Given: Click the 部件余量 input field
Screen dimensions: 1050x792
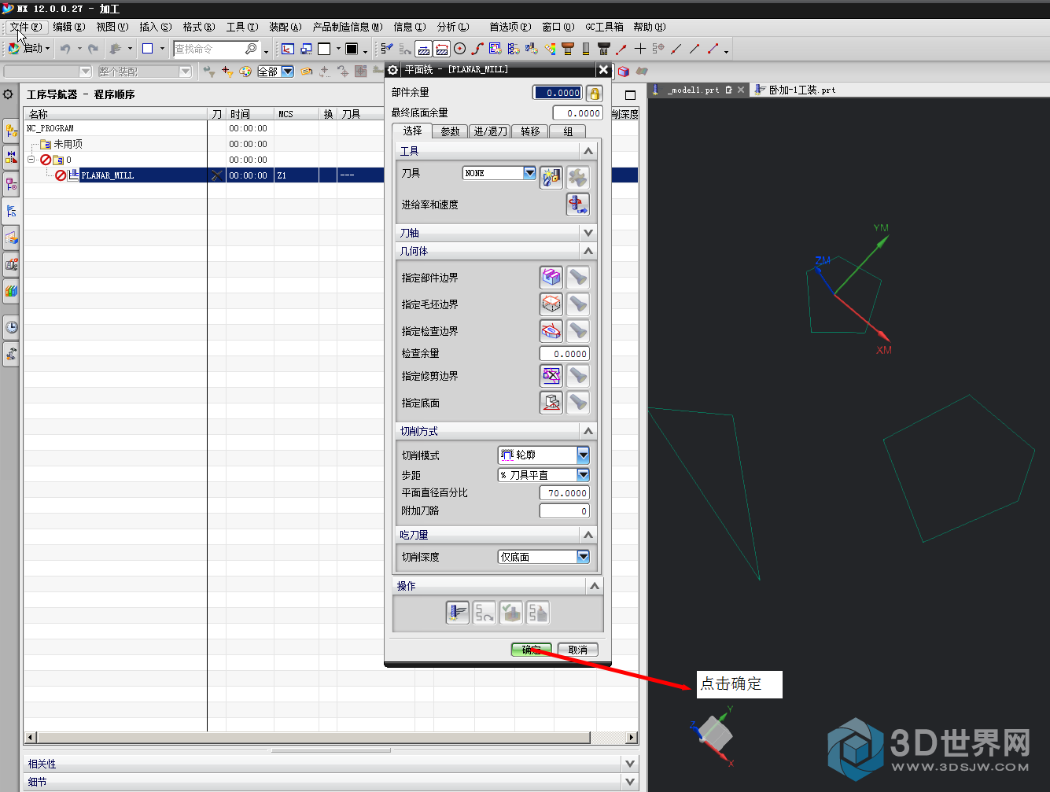Looking at the screenshot, I should (x=558, y=93).
